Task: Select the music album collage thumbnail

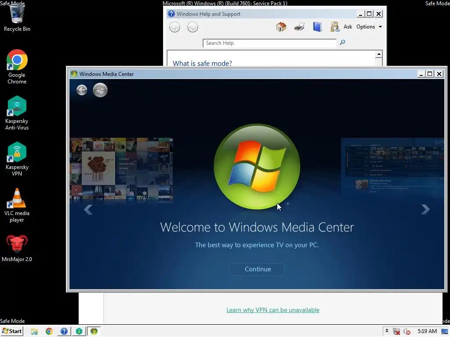Action: pyautogui.click(x=121, y=168)
